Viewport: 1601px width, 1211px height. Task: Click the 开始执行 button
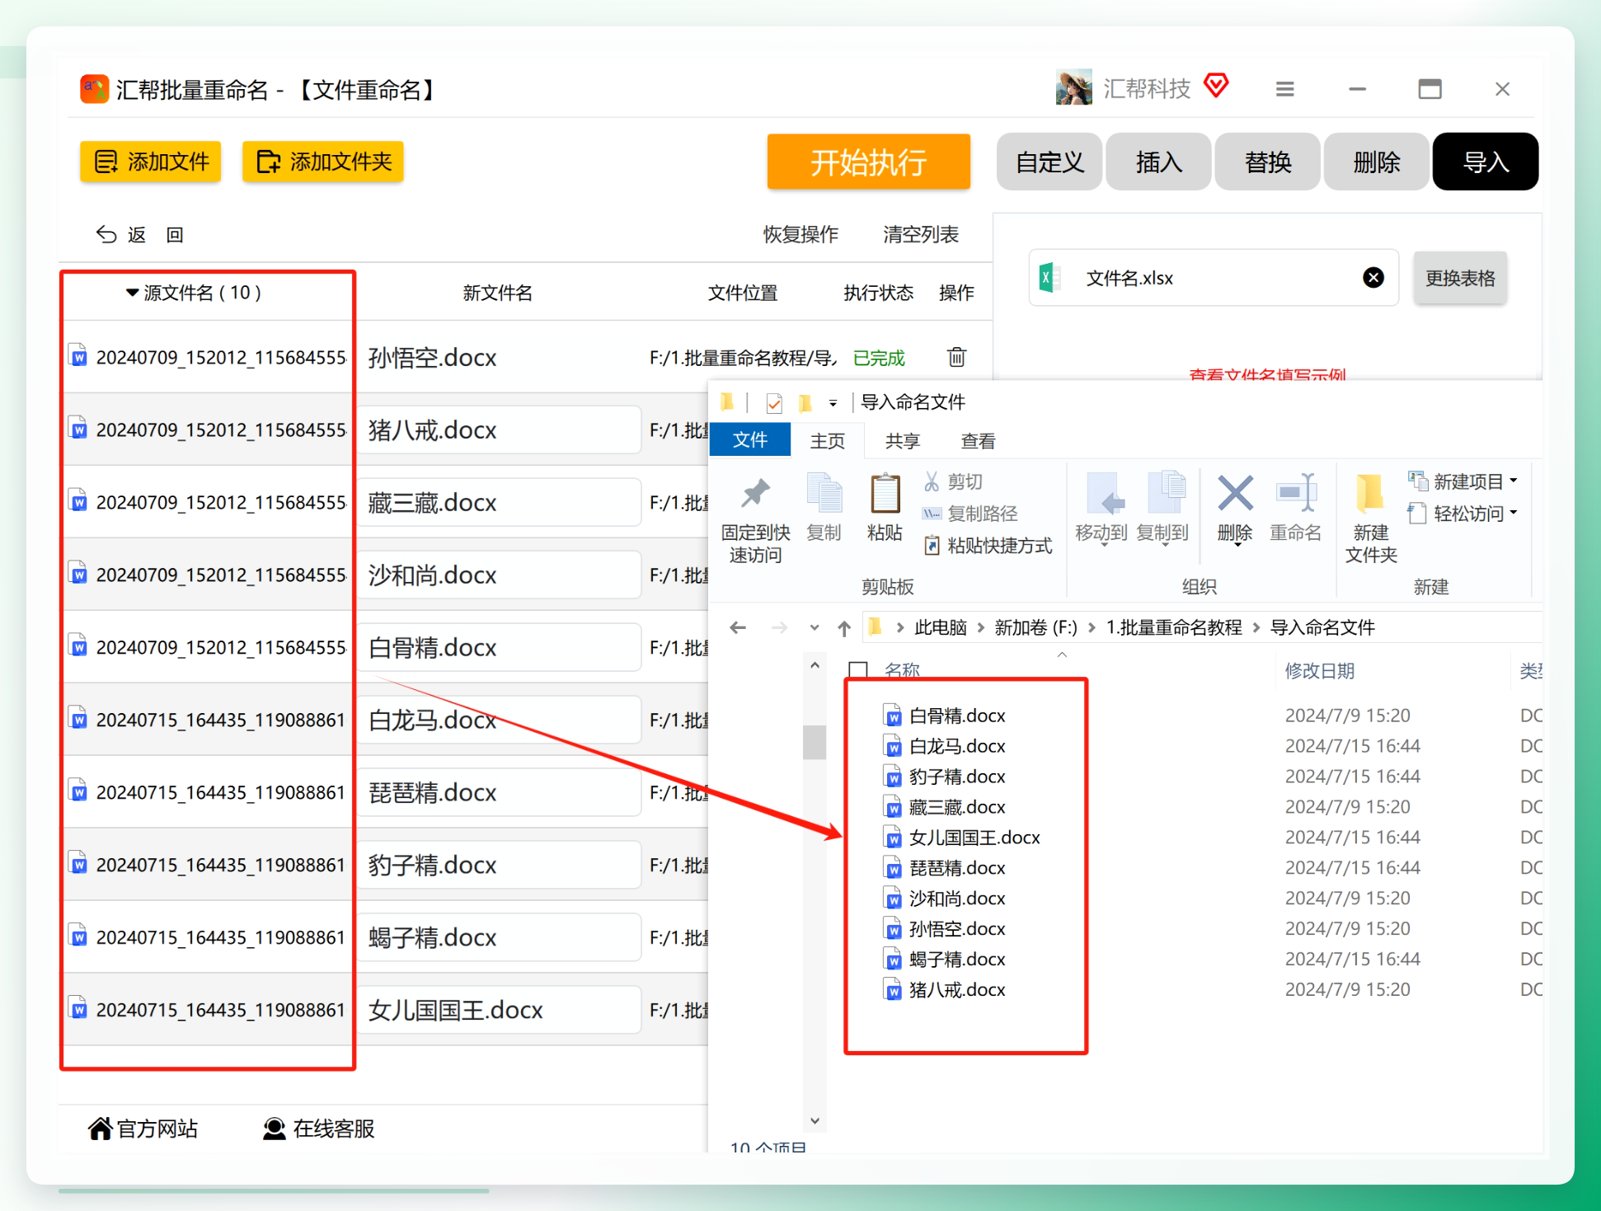(x=868, y=162)
